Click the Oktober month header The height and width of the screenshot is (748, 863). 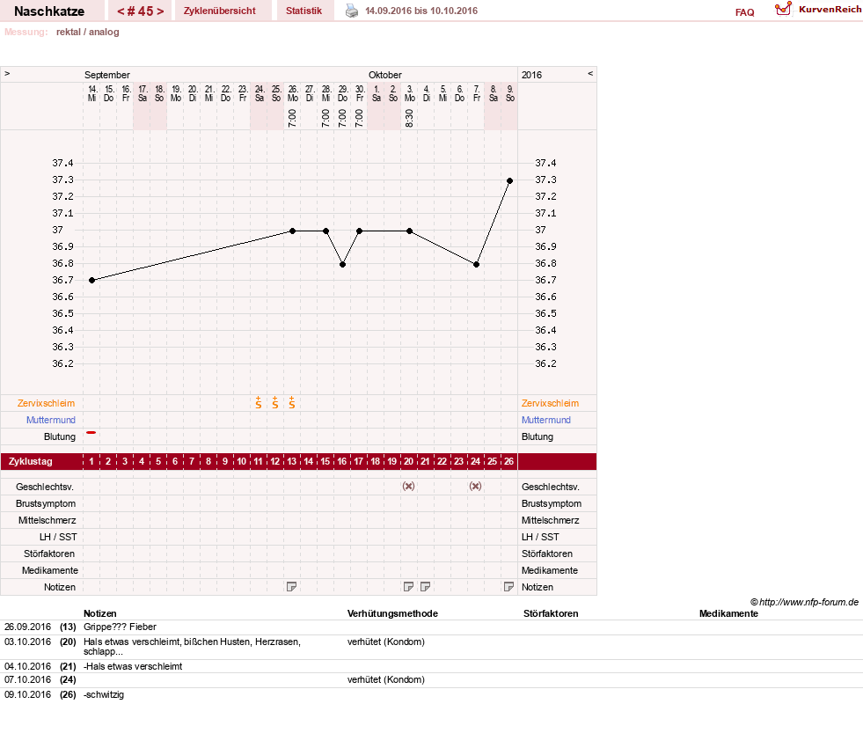385,75
